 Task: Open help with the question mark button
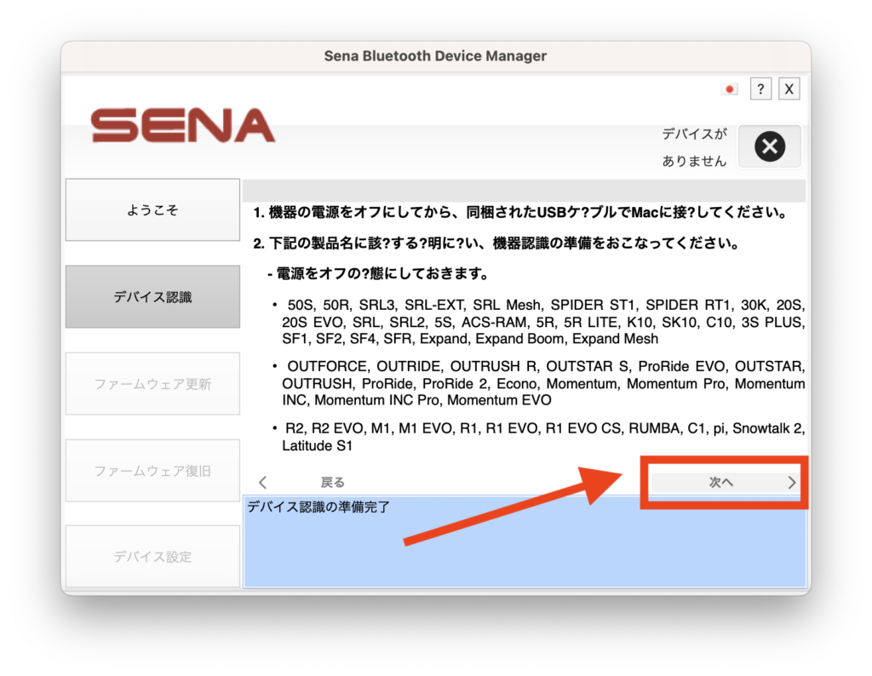click(760, 89)
